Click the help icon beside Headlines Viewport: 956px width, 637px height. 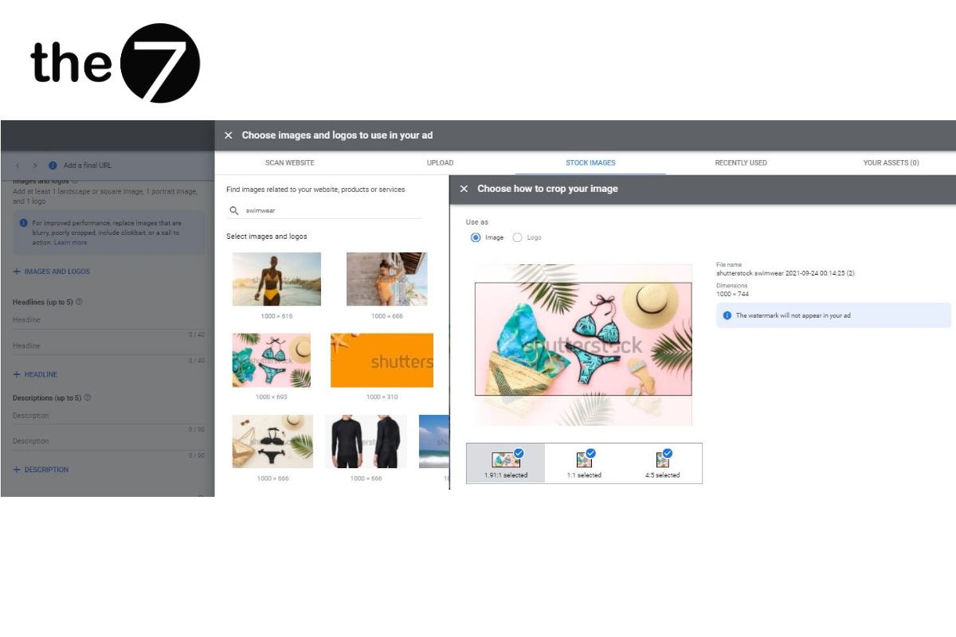pos(79,302)
